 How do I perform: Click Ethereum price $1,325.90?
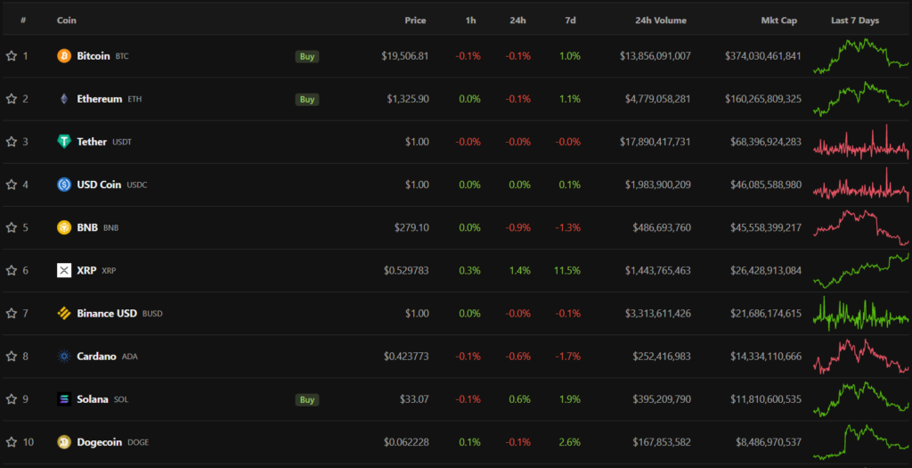tap(408, 99)
